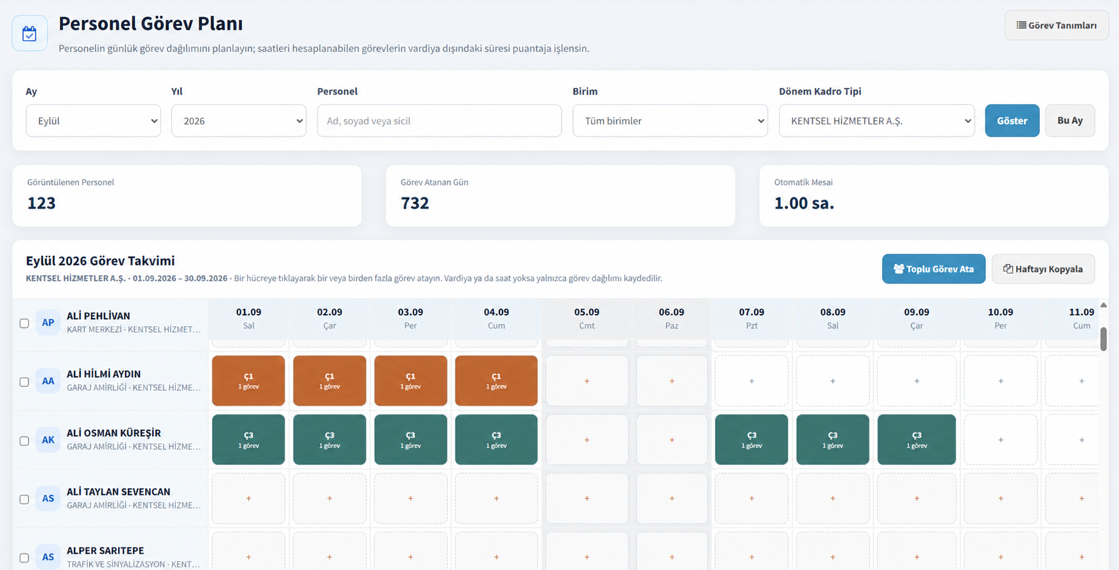Viewport: 1119px width, 570px height.
Task: Click the task calendar vertical scrollbar thumb
Action: [1104, 338]
